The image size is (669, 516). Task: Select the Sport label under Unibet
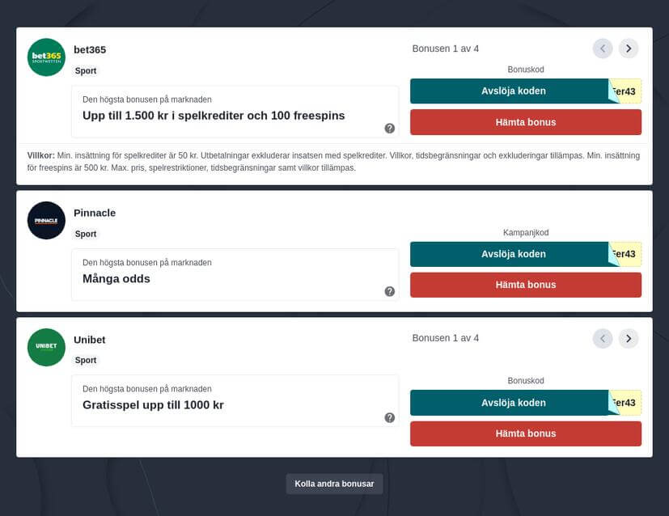point(85,360)
